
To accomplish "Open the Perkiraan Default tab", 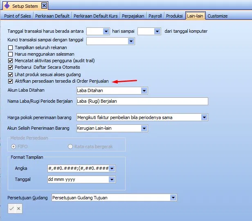I will 52,16.
